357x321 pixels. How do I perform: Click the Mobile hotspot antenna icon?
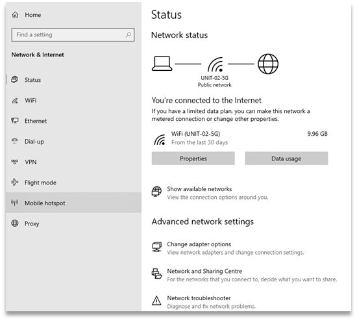tap(14, 203)
